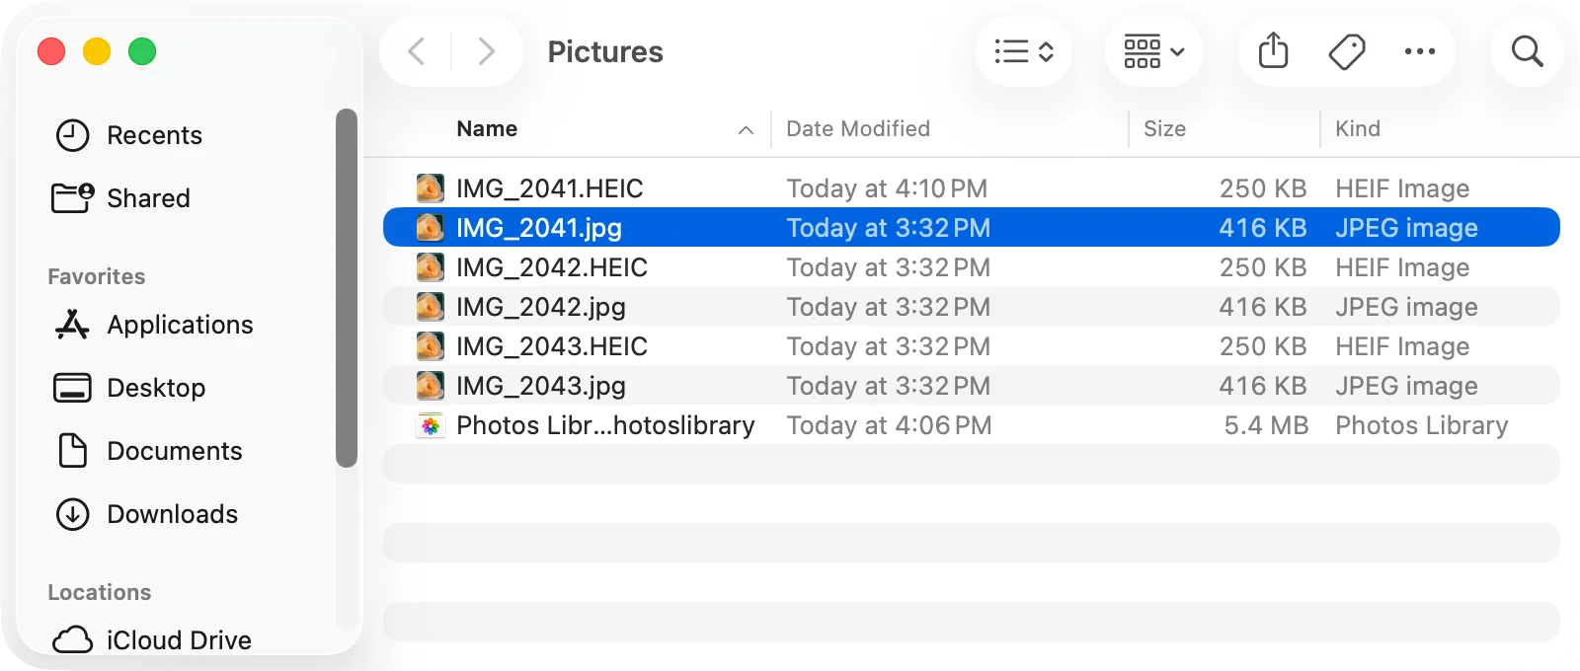This screenshot has height=671, width=1580.
Task: Click the Photos Library kind label
Action: 1422,425
